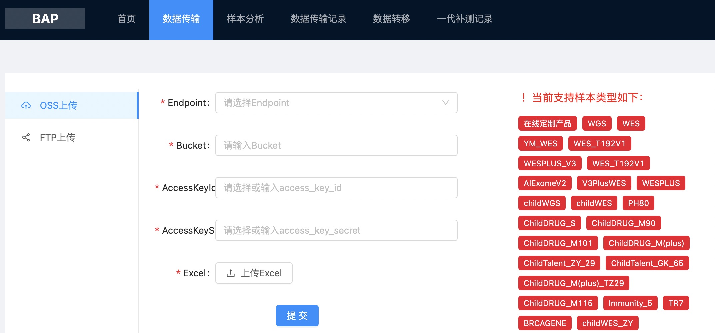Go to the 首页 tab
Image resolution: width=715 pixels, height=333 pixels.
[127, 19]
